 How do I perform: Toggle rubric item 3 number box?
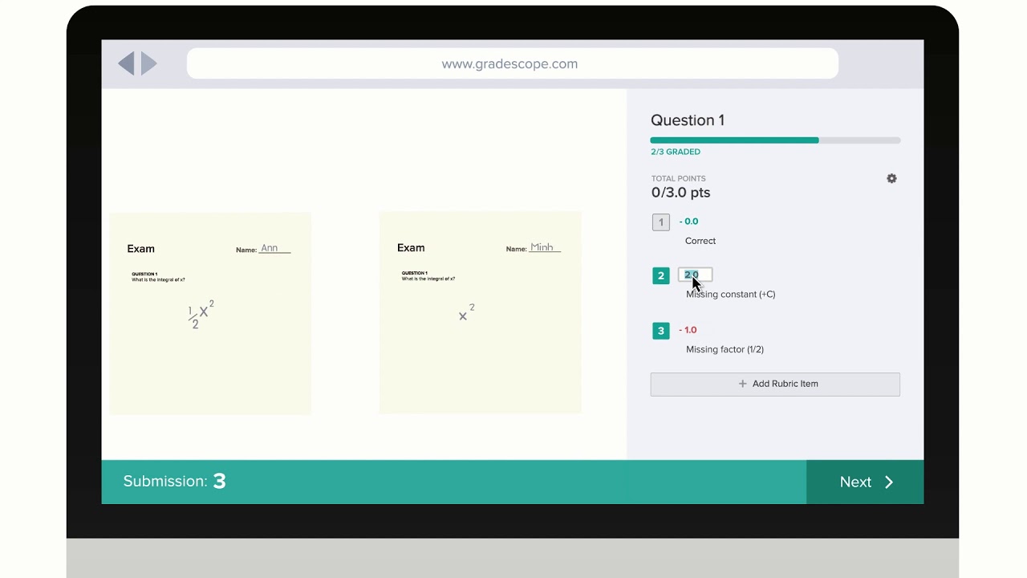(661, 331)
